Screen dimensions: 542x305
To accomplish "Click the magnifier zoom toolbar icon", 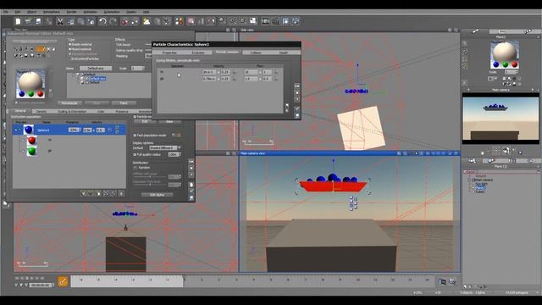I will tap(233, 21).
